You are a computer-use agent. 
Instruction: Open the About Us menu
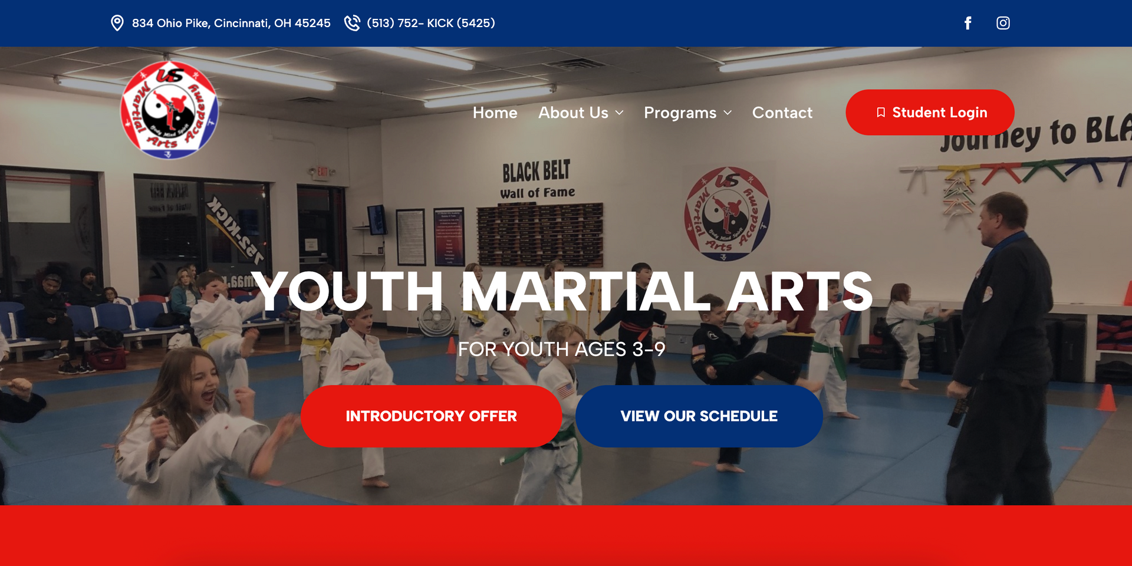coord(573,113)
